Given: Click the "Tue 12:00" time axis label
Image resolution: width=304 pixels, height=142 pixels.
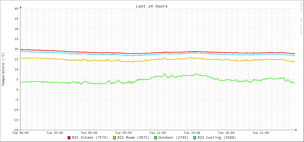Looking at the screenshot, I should (x=158, y=133).
